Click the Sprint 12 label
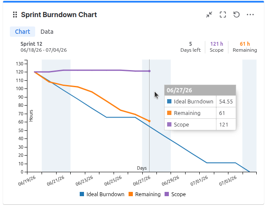 click(31, 44)
